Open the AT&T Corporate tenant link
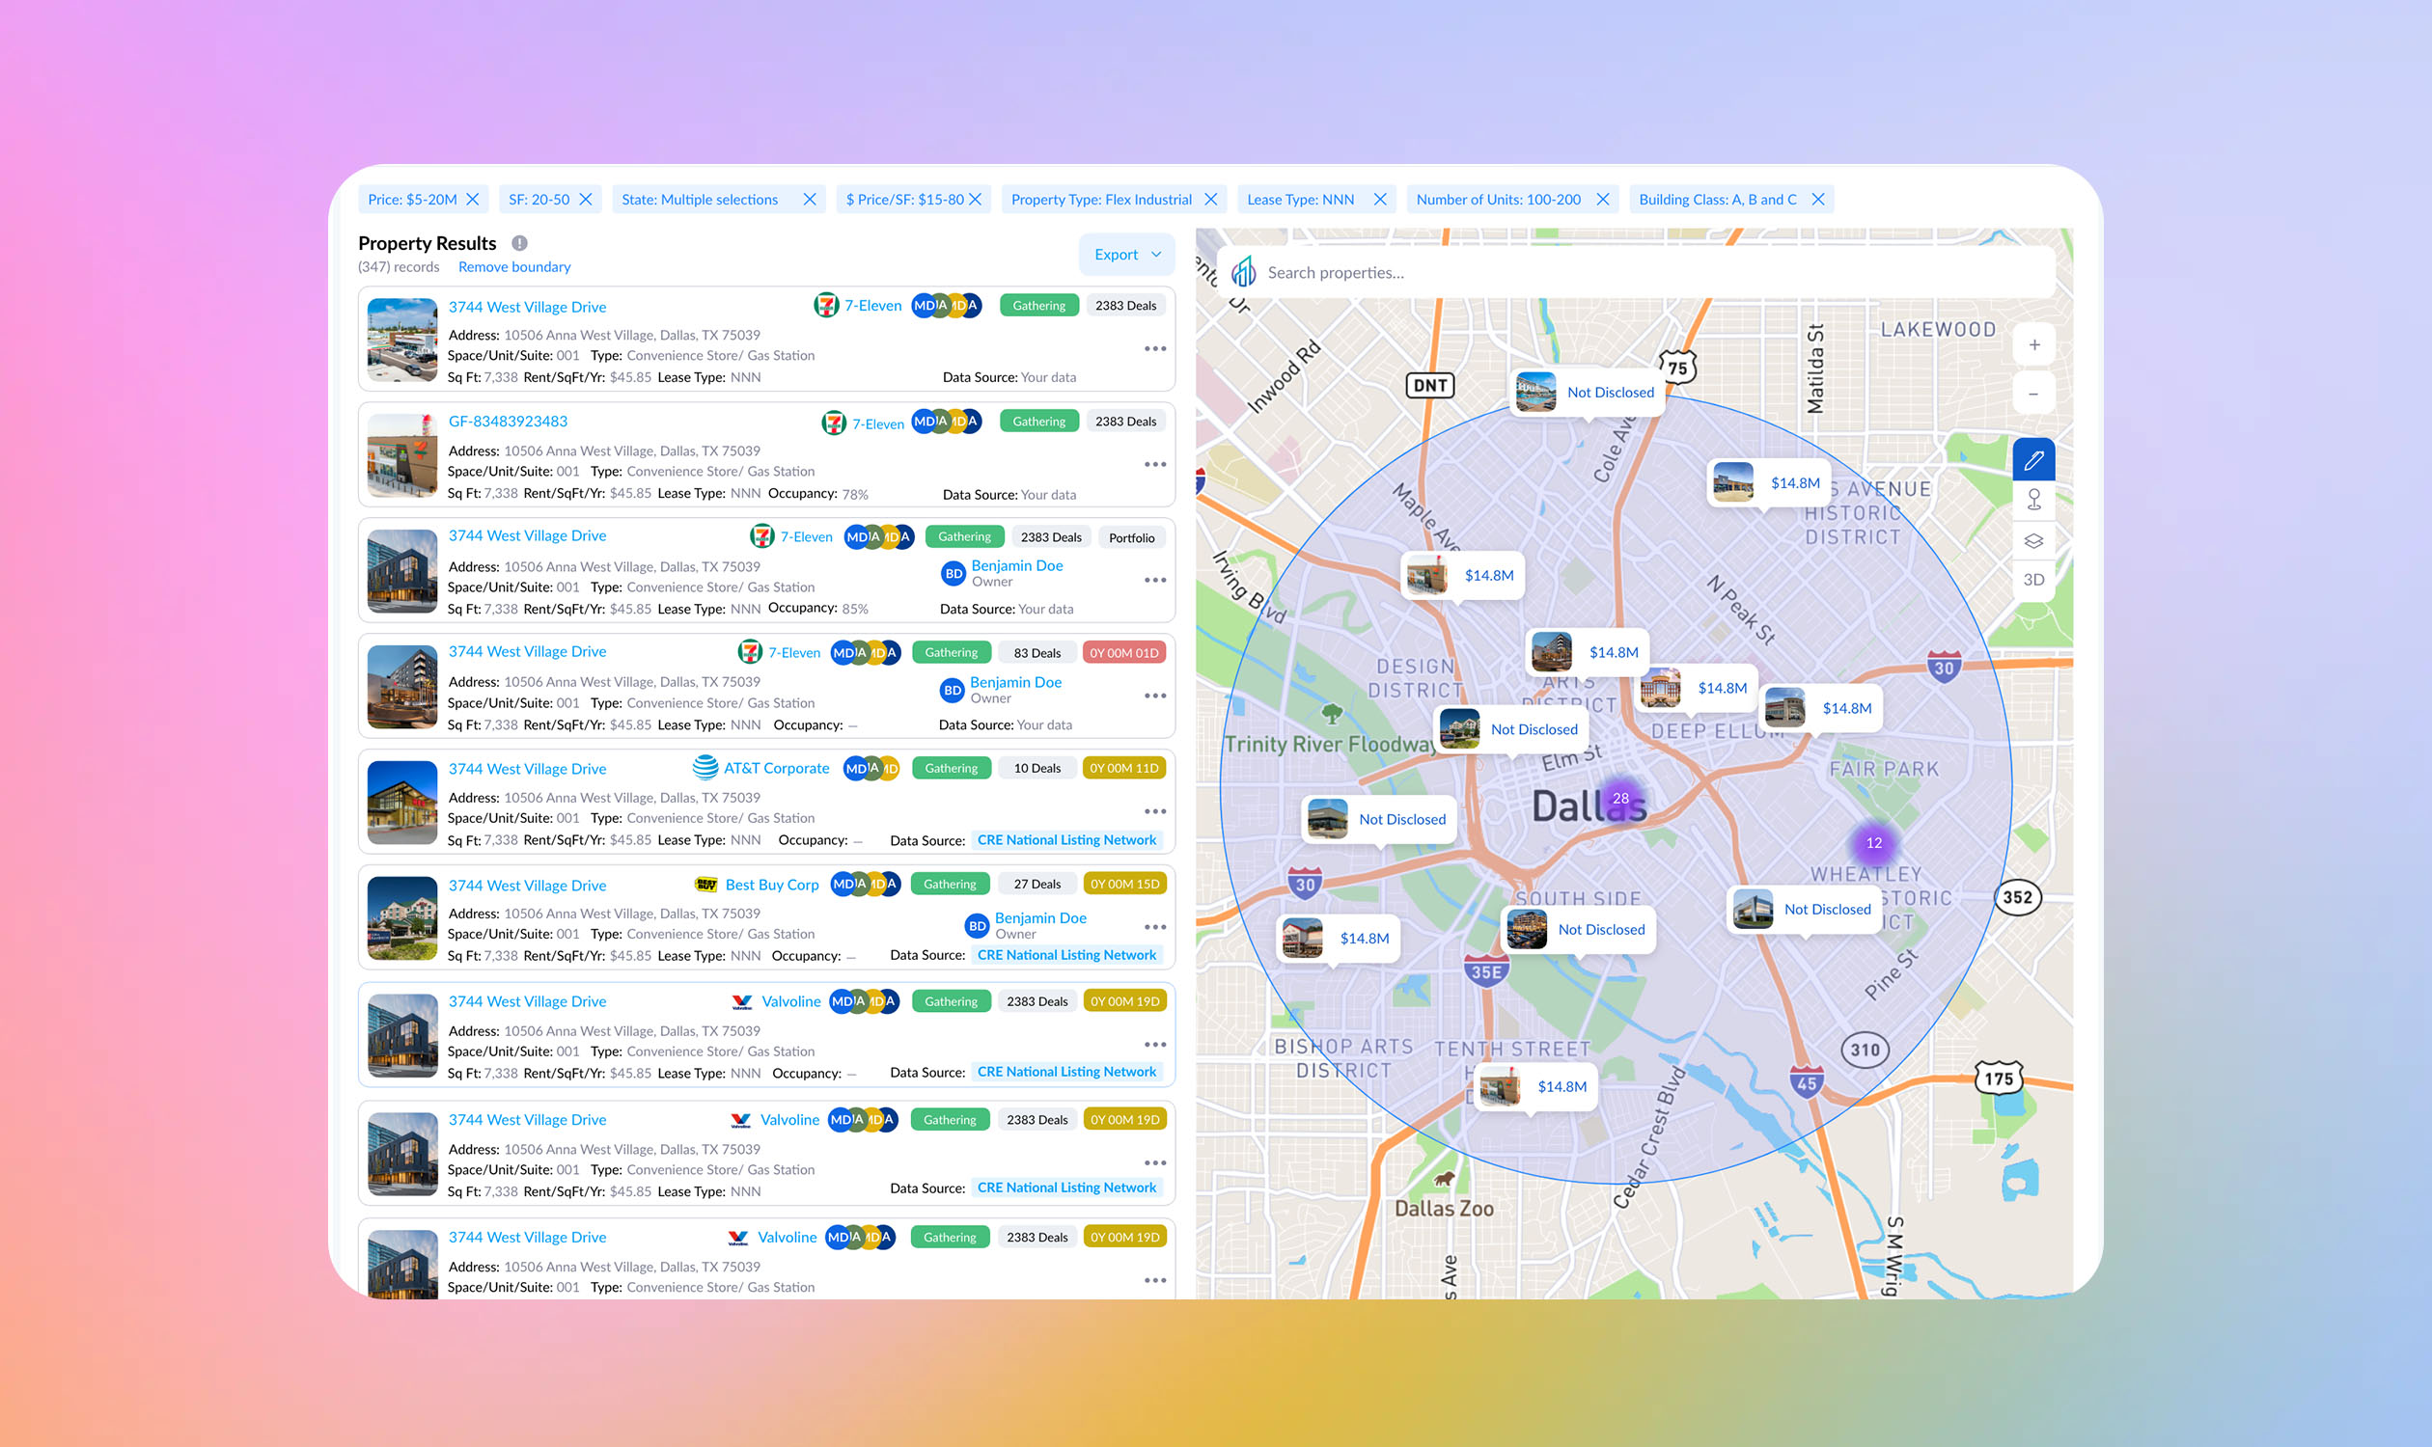The height and width of the screenshot is (1447, 2432). coord(776,768)
